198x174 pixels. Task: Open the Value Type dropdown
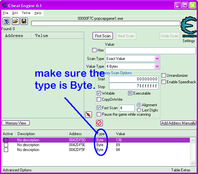[x=157, y=66]
